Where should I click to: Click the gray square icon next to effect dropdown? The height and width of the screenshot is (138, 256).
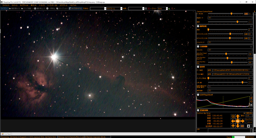coord(146,9)
